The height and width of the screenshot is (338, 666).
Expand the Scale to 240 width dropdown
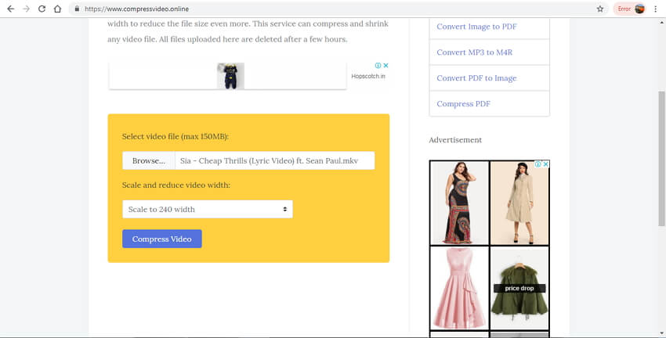(208, 209)
